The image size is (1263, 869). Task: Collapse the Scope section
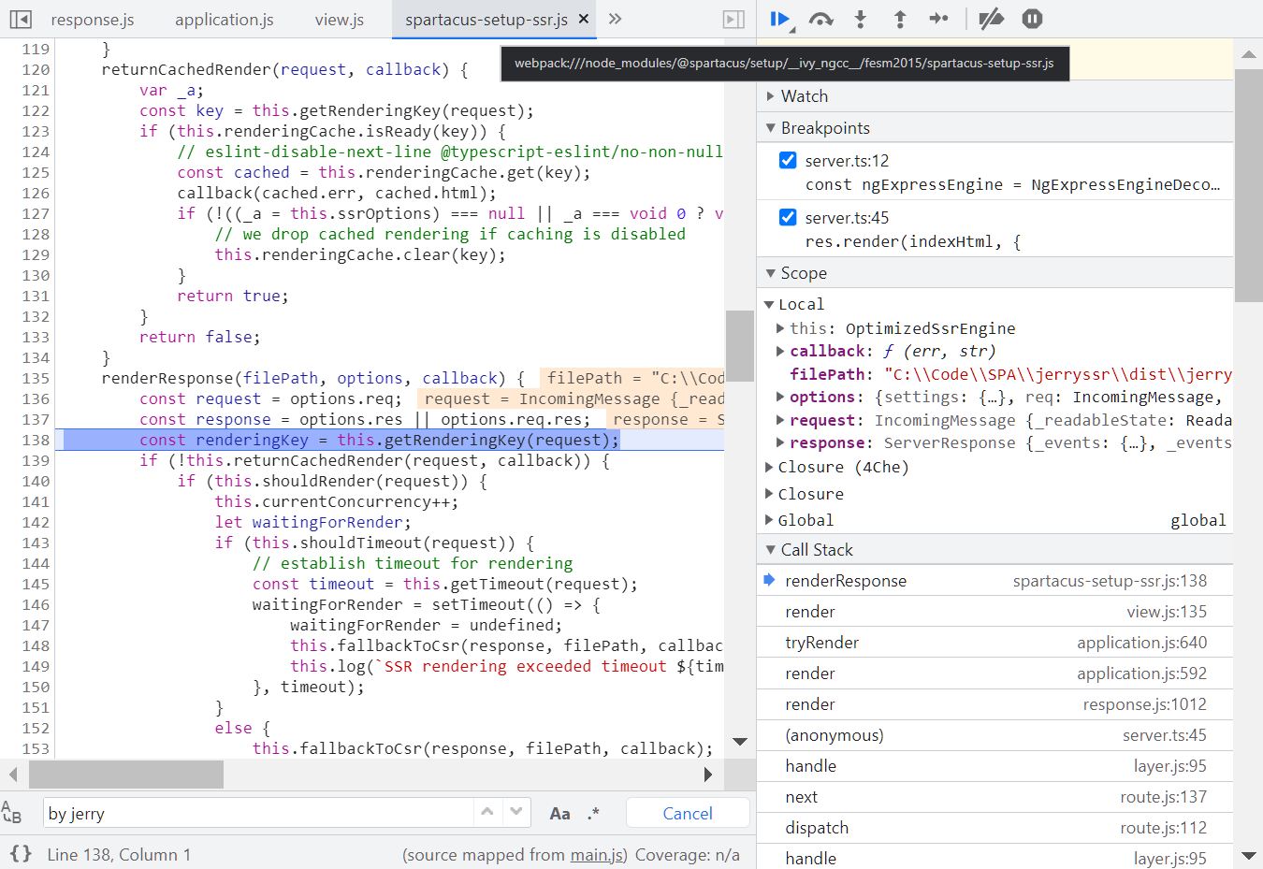coord(994,273)
